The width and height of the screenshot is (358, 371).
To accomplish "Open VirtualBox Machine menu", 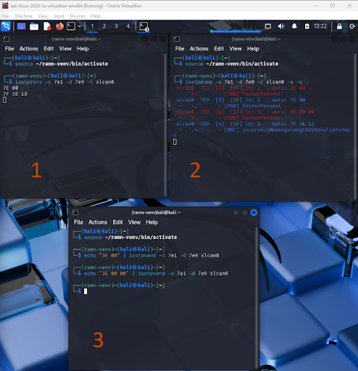I will click(x=24, y=16).
